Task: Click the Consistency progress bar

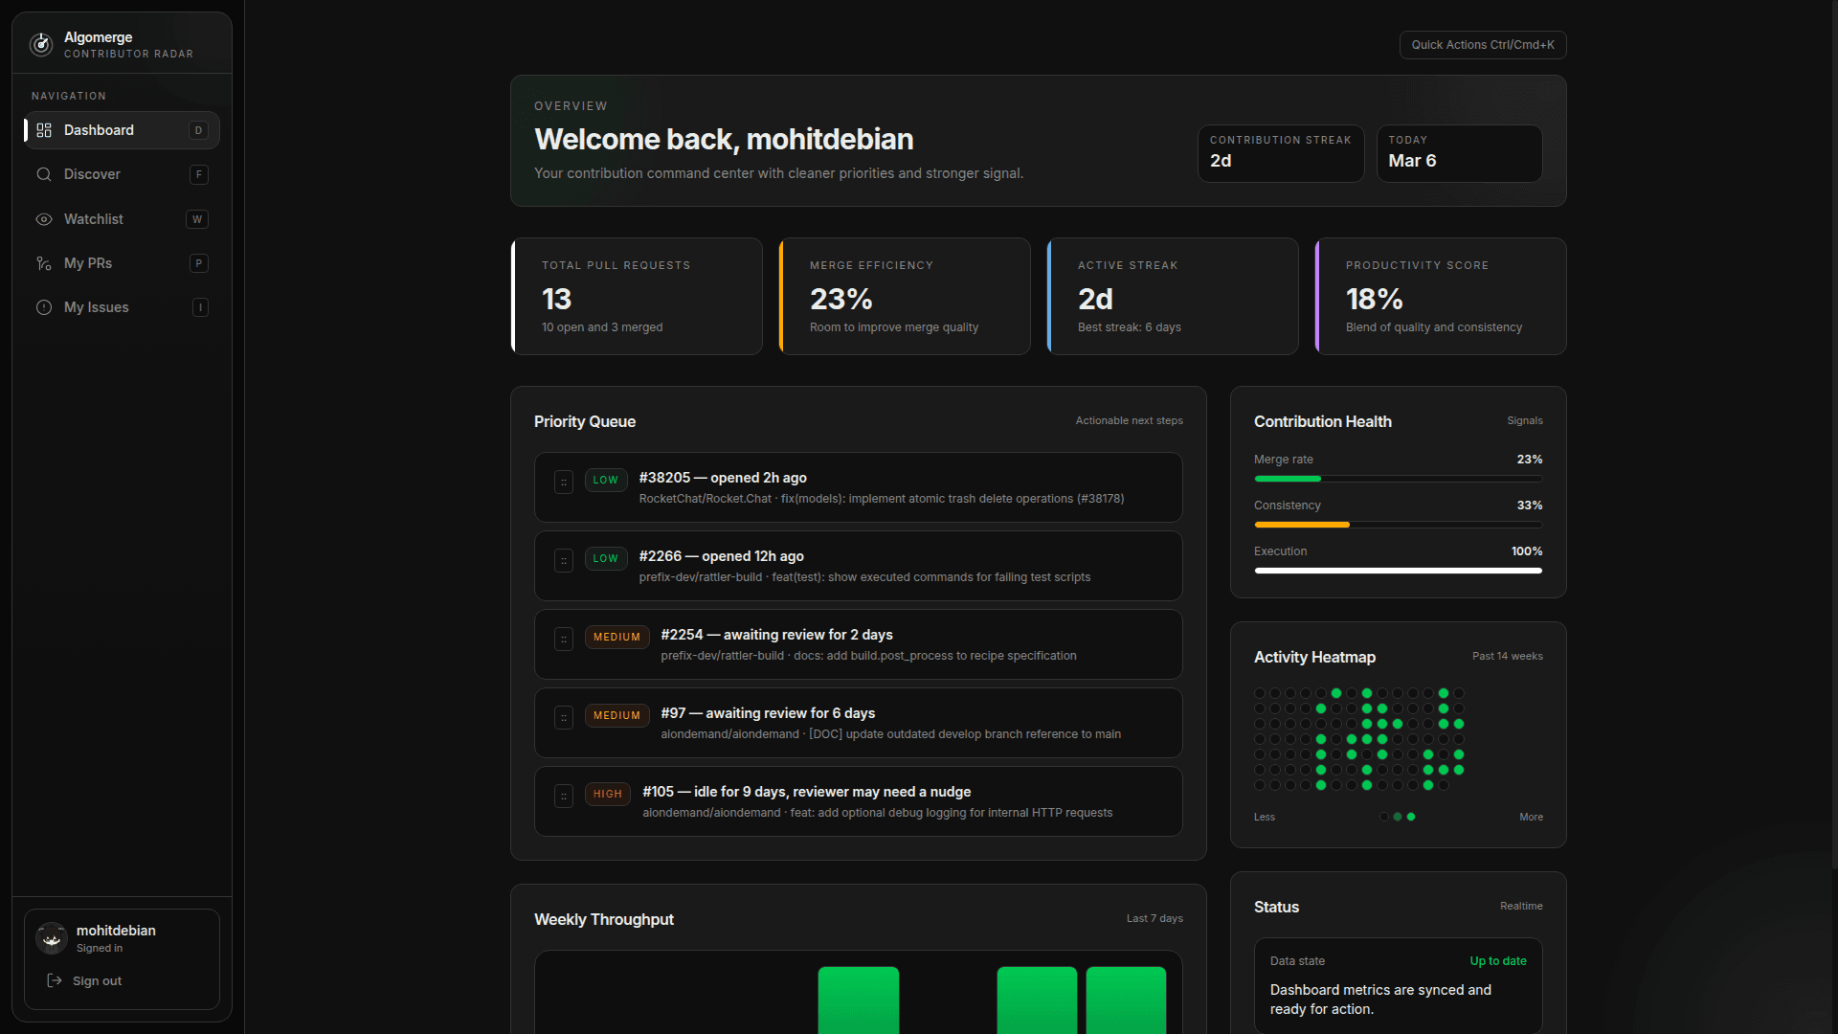Action: [1398, 524]
